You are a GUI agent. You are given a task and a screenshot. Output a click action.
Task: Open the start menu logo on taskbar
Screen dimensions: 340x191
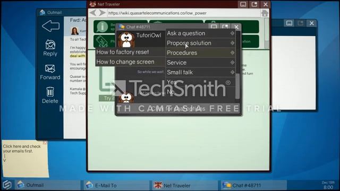coord(7,185)
